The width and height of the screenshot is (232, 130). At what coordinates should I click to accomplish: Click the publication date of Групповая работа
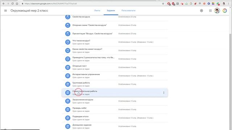[x=127, y=84]
